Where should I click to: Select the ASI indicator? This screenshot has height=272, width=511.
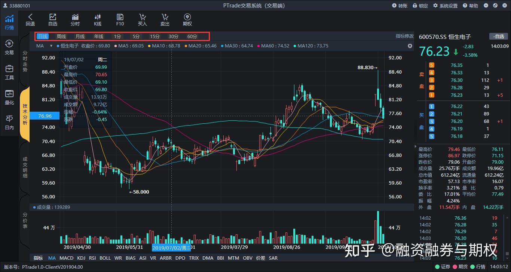click(143, 258)
